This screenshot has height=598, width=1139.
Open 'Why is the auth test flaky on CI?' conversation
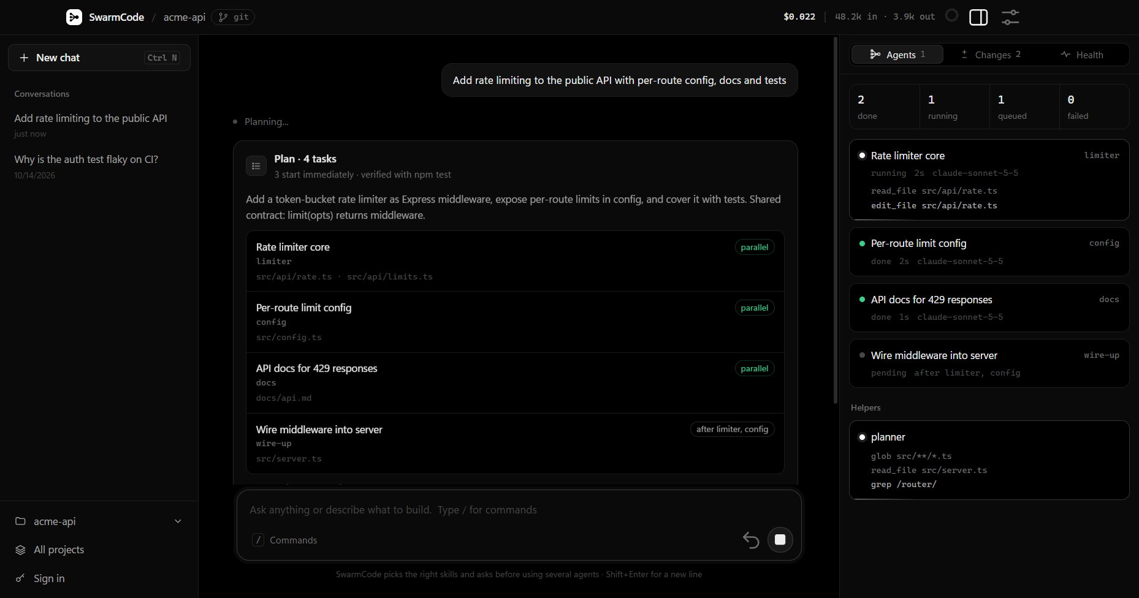click(x=99, y=166)
